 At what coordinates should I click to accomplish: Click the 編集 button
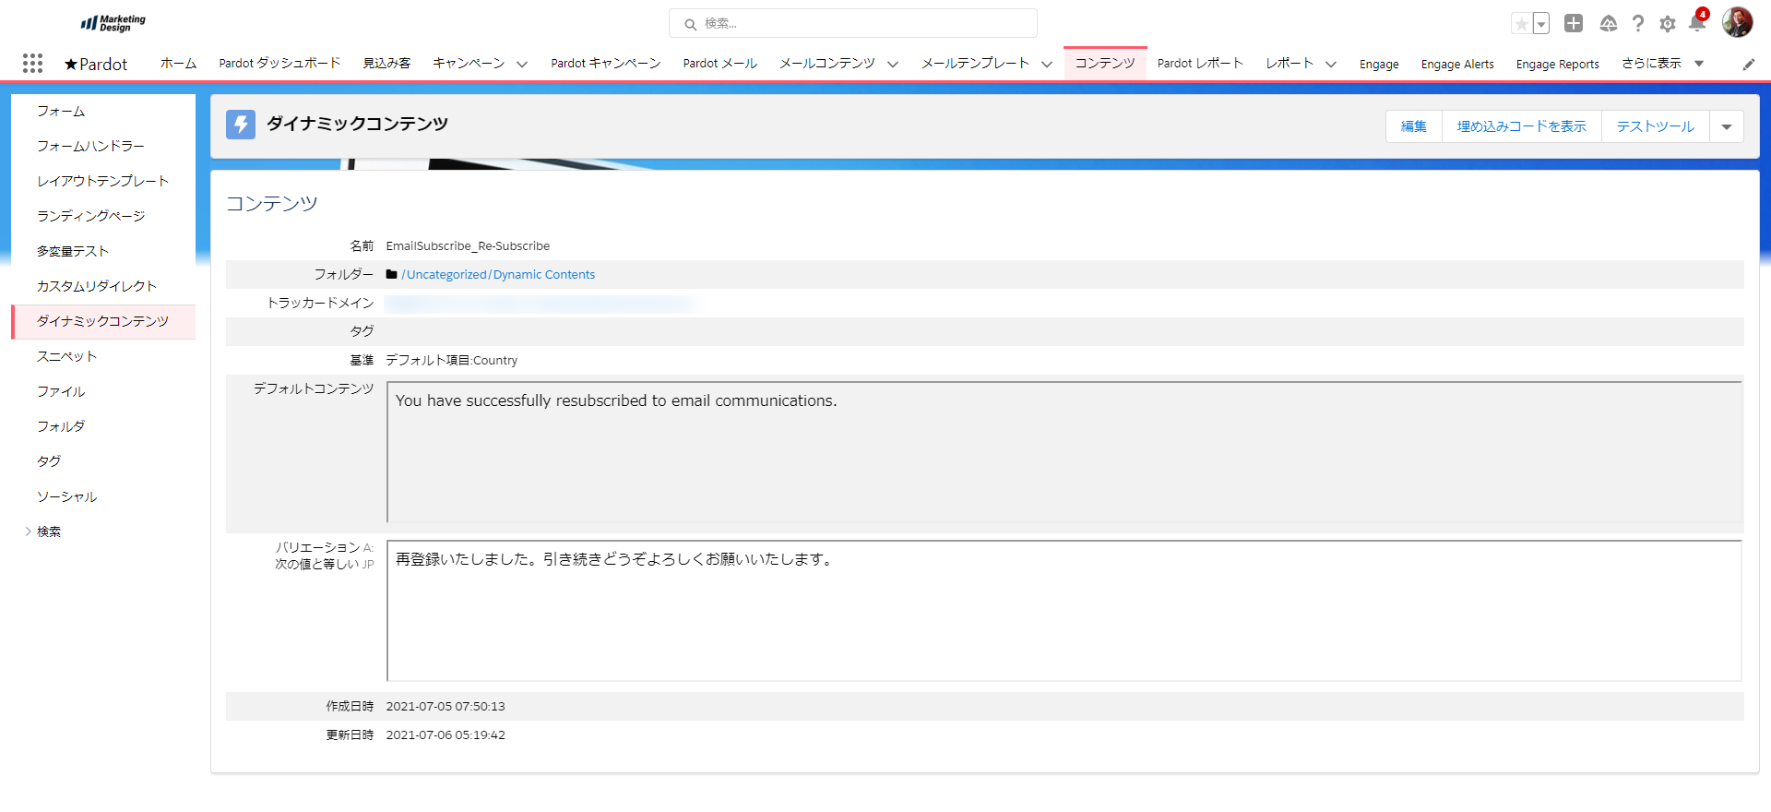(x=1413, y=126)
